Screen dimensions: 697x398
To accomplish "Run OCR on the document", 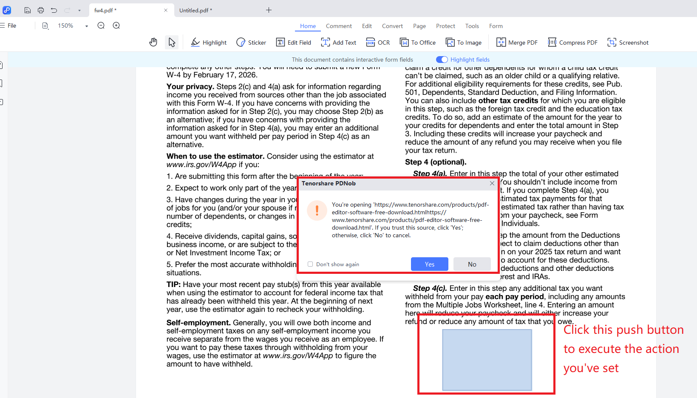I will (x=378, y=43).
